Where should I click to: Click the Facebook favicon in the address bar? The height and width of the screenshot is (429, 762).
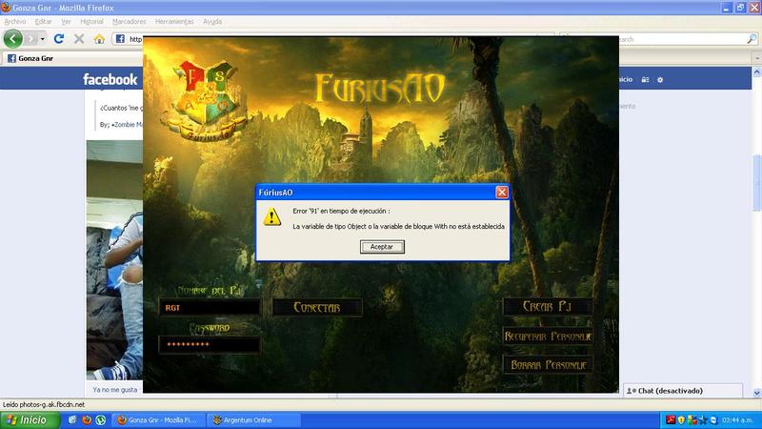[120, 39]
